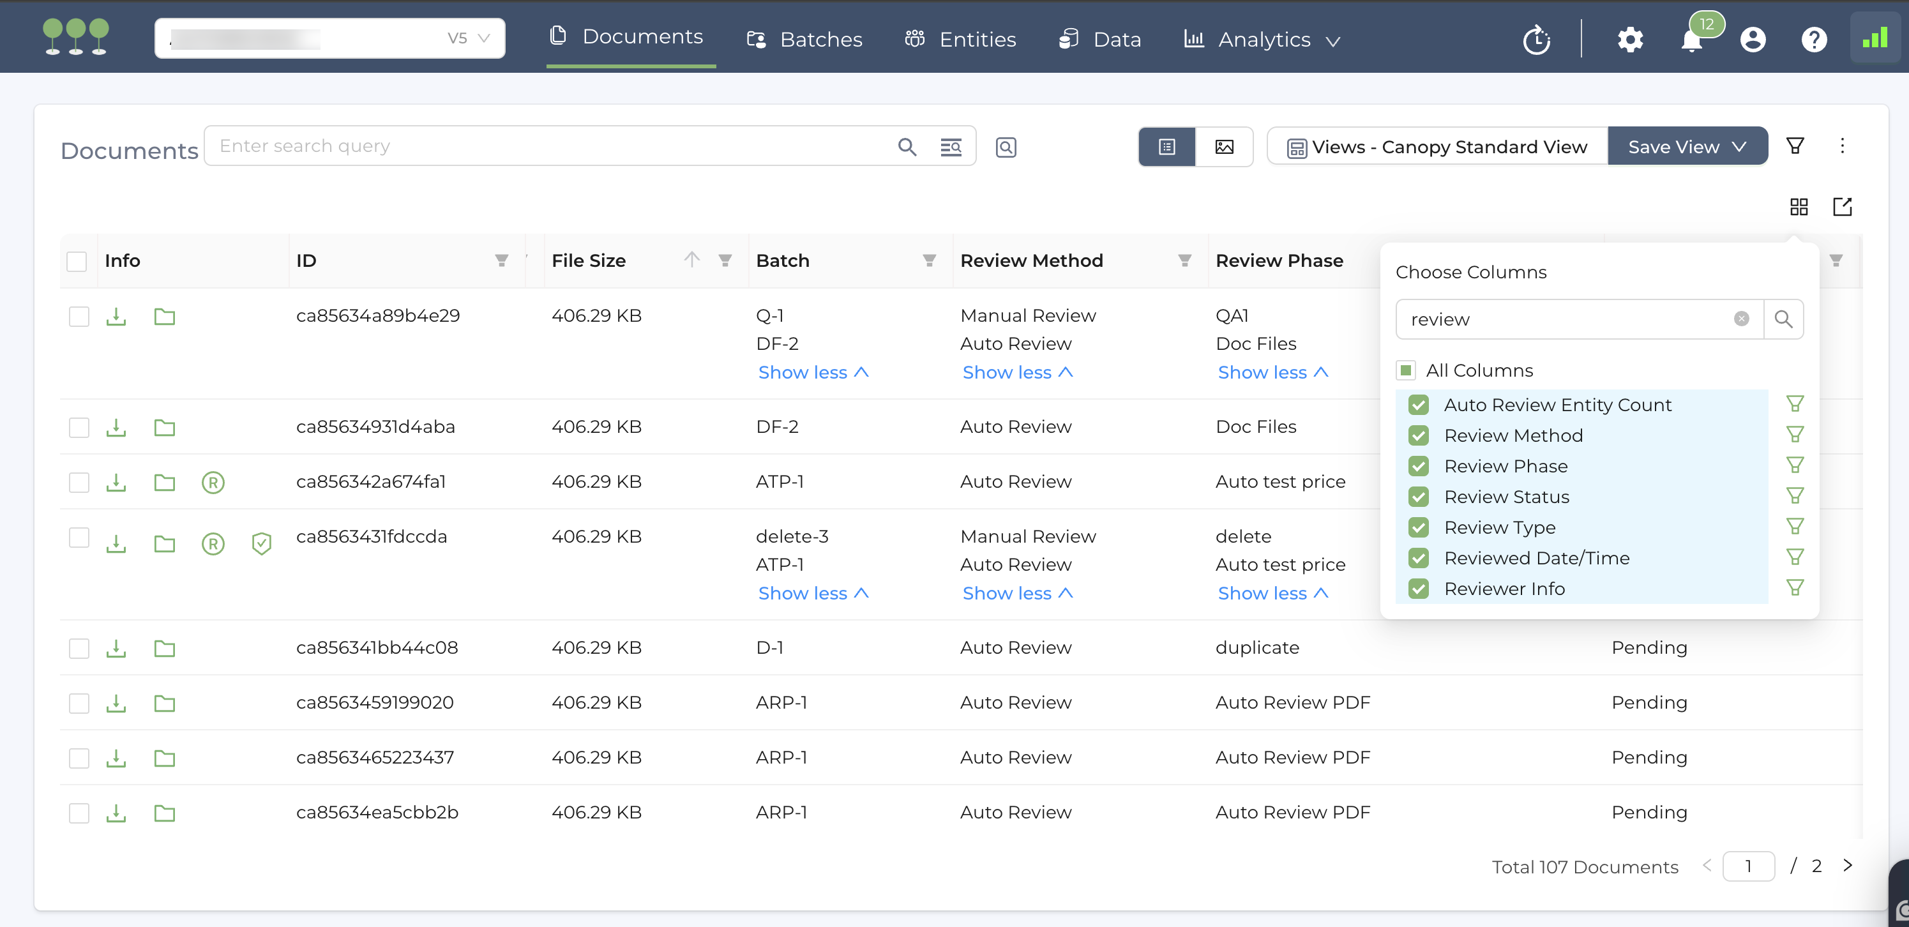Uncheck the Review Method column
The image size is (1909, 927).
pos(1419,435)
